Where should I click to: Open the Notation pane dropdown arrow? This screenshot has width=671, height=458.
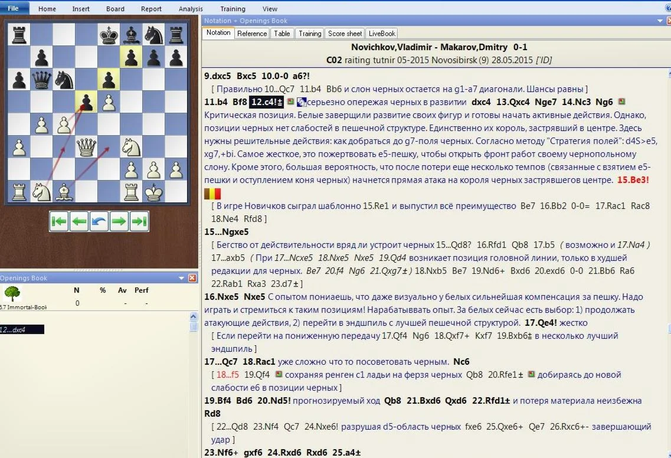(660, 21)
